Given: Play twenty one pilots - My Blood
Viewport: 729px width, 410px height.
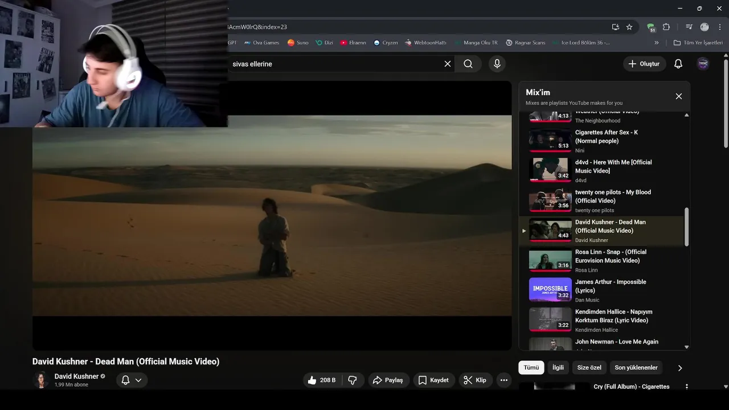Looking at the screenshot, I should 601,201.
